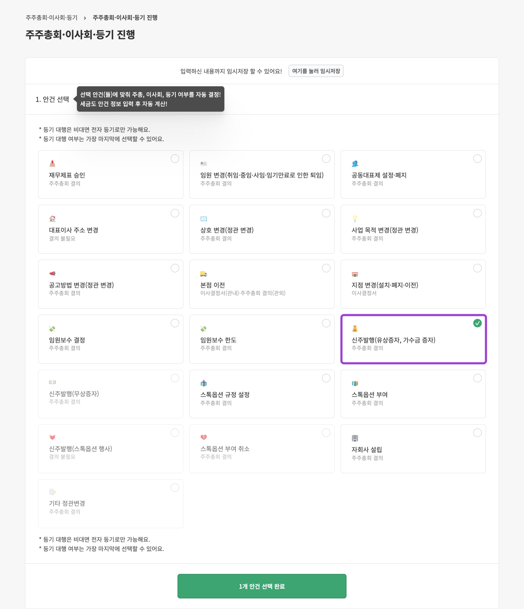Click the calendar icon on 상호 변경 card
The width and height of the screenshot is (524, 609).
coord(204,219)
